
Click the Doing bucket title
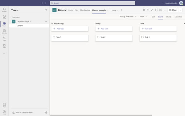98,24
